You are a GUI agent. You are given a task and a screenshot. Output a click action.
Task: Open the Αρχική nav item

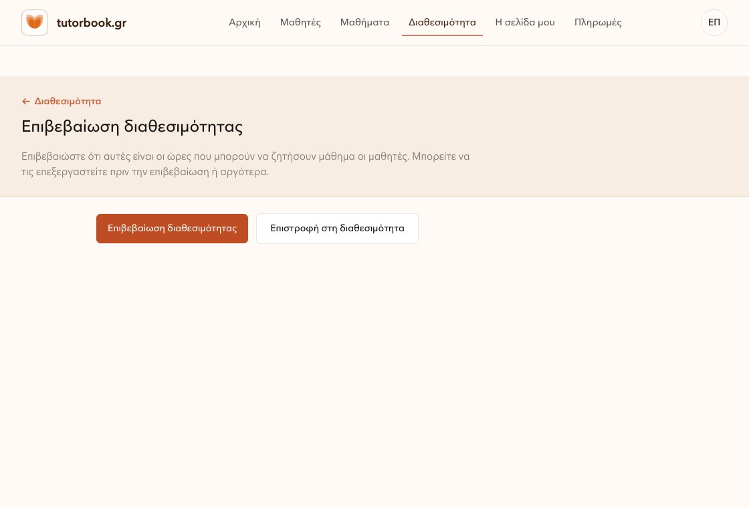point(245,23)
